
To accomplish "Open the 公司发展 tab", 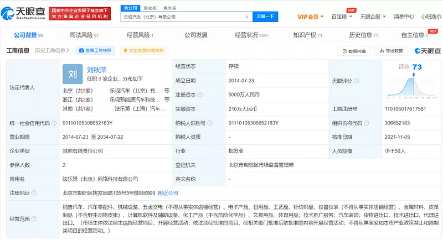I will 196,35.
